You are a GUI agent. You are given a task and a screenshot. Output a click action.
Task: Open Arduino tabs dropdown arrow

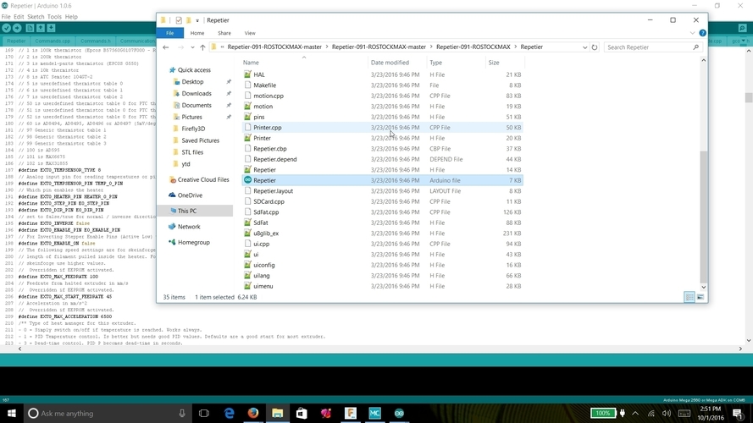pos(744,41)
